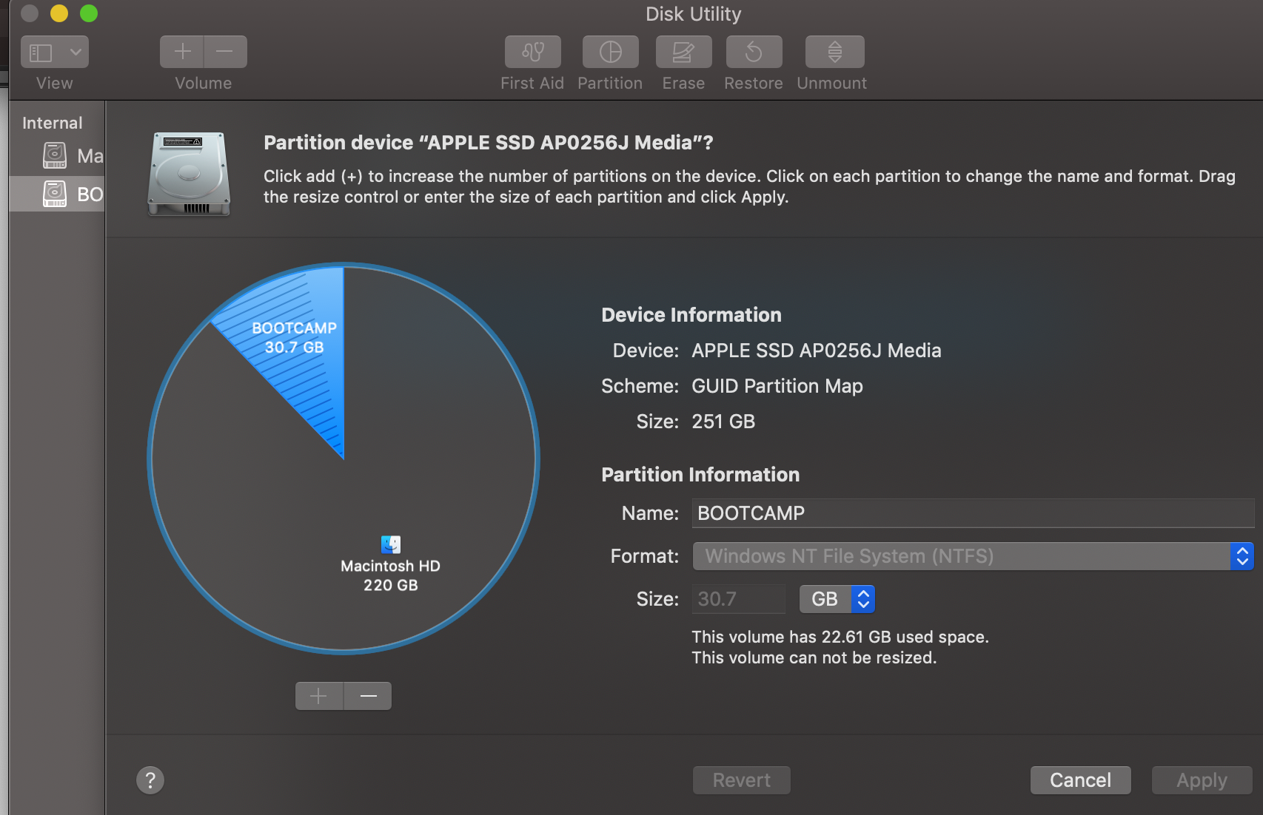Click the Finder icon on Macintosh HD slice
The width and height of the screenshot is (1263, 815).
(x=391, y=544)
